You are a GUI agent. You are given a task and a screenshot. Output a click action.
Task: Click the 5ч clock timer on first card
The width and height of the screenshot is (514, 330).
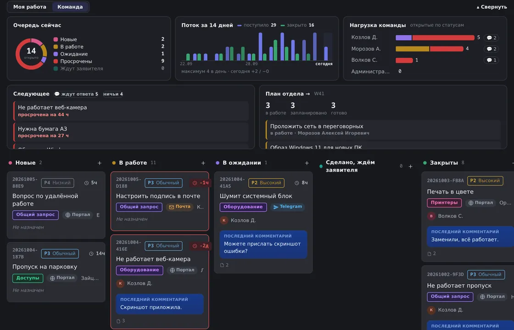[x=91, y=183]
